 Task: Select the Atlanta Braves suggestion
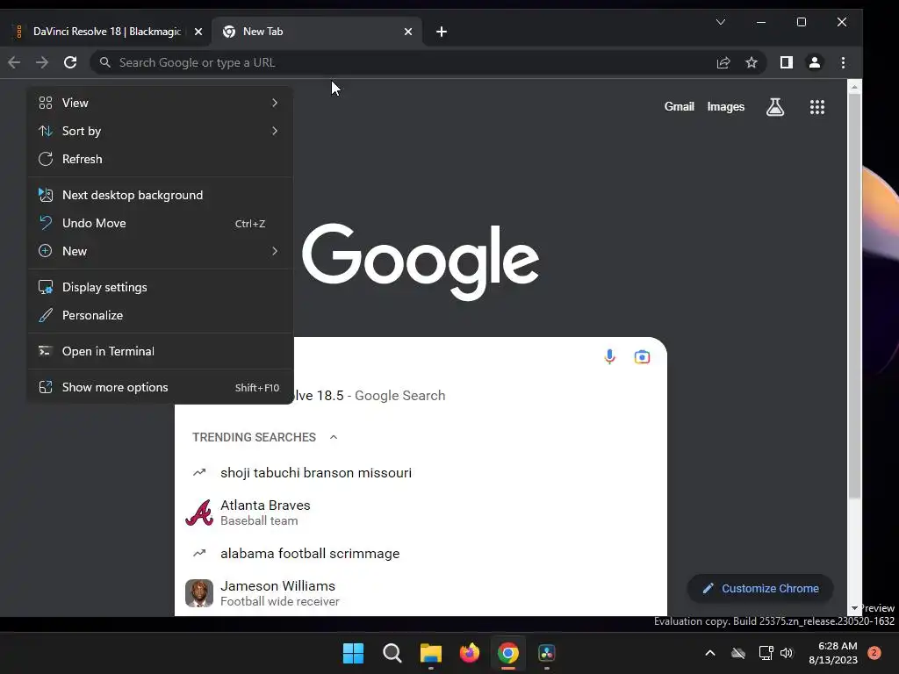[x=421, y=513]
